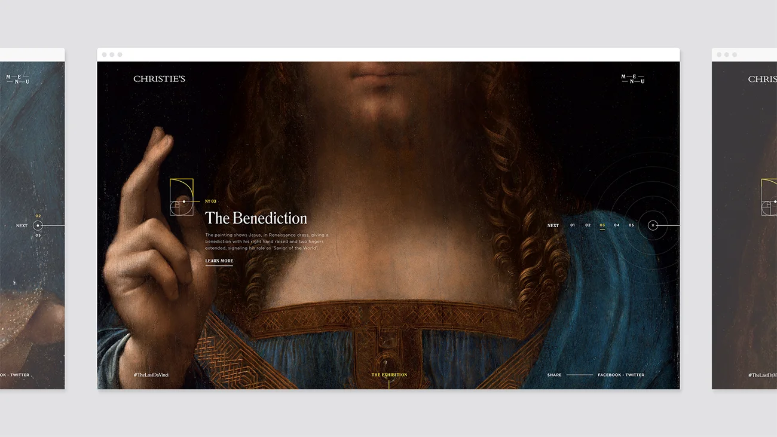Click #TheLastDaVinci hashtag in right window

tap(763, 375)
